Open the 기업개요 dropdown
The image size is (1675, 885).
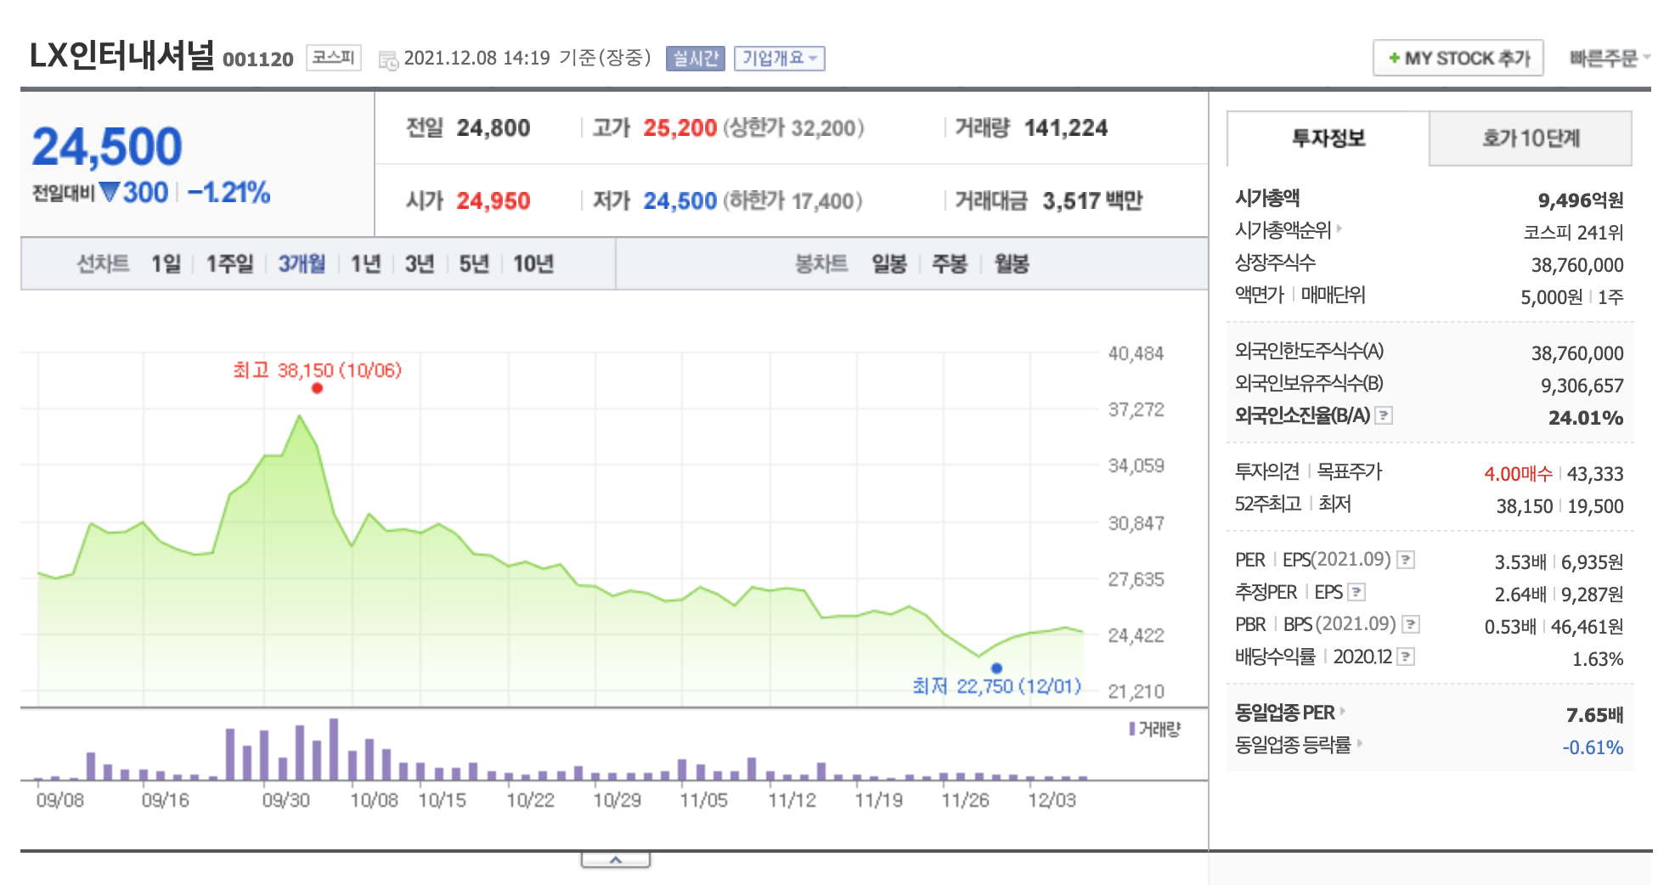[779, 58]
